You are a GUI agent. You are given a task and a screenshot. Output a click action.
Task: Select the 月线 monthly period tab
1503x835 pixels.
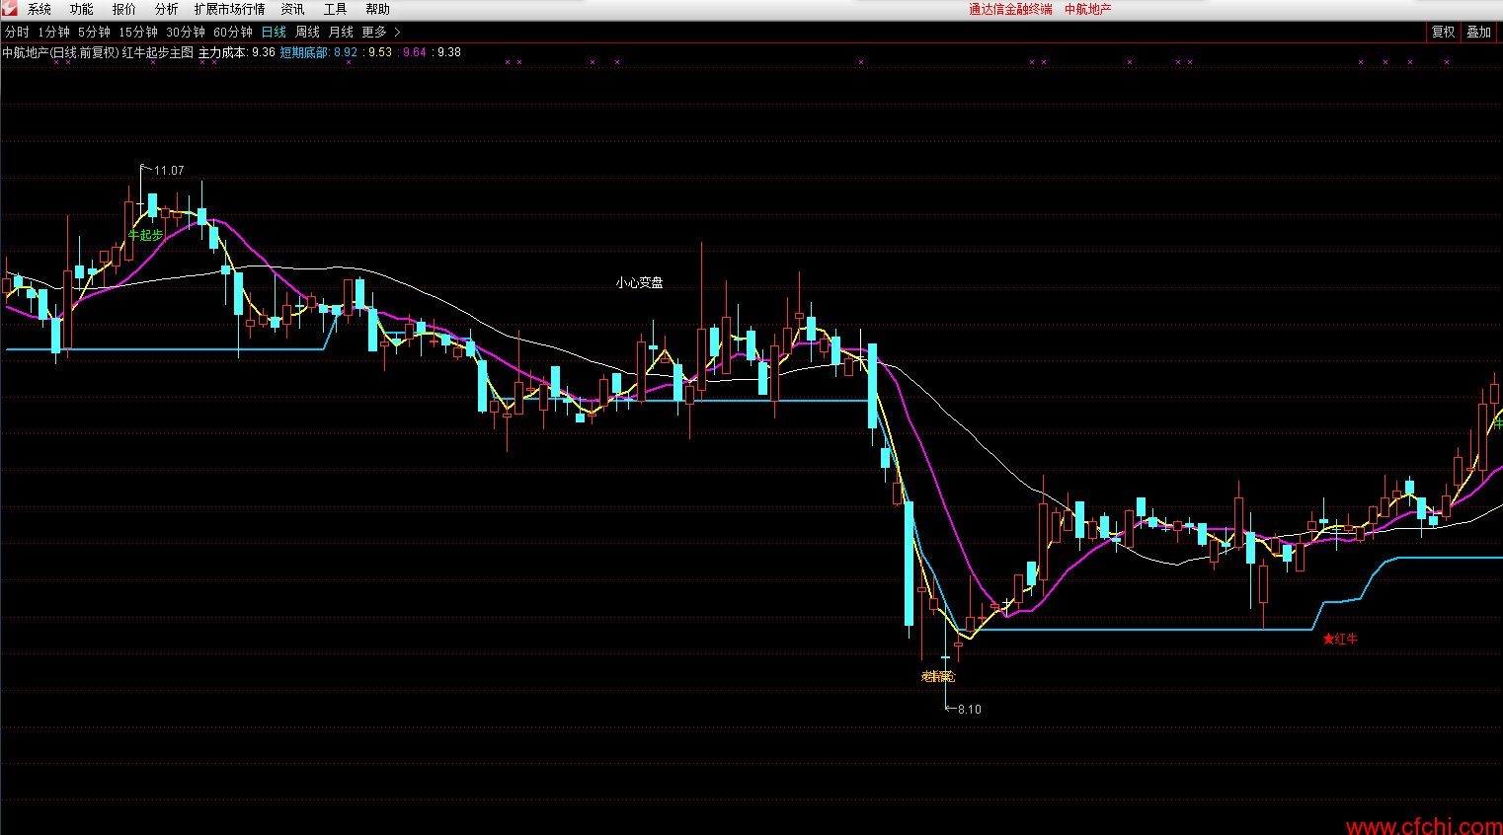341,33
